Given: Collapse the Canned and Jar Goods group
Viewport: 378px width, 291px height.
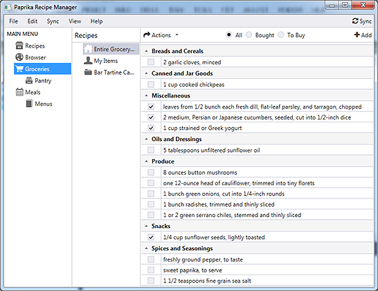Looking at the screenshot, I should tap(146, 73).
